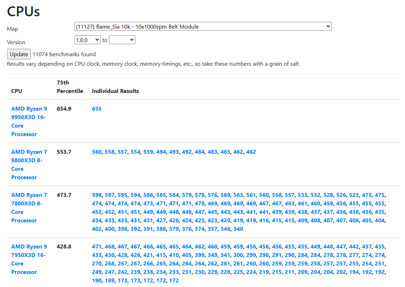Open the Map selection dropdown
The width and height of the screenshot is (405, 287).
(x=203, y=27)
